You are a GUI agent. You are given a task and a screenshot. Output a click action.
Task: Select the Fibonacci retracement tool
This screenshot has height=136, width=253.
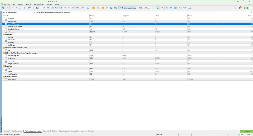(29, 8)
